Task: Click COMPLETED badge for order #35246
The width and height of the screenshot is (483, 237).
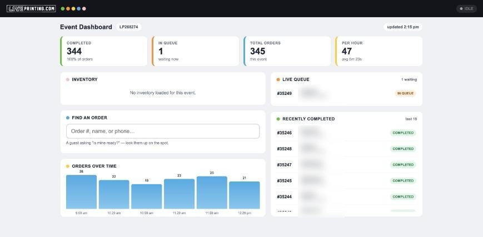Action: click(x=403, y=133)
